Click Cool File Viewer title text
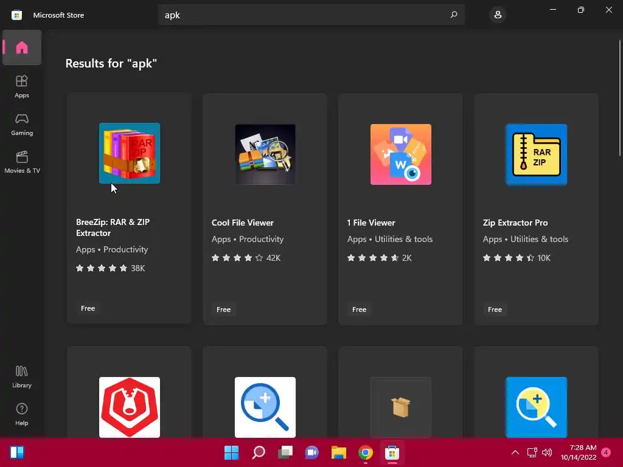The width and height of the screenshot is (623, 467). pos(242,223)
